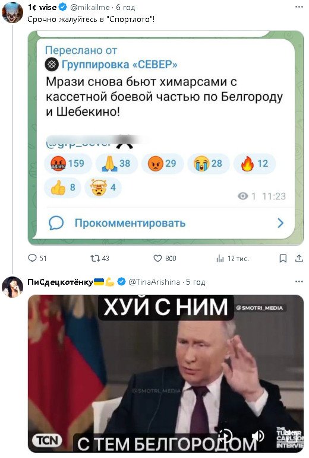Open the Telegram screenshot image
The width and height of the screenshot is (309, 458).
point(166,138)
